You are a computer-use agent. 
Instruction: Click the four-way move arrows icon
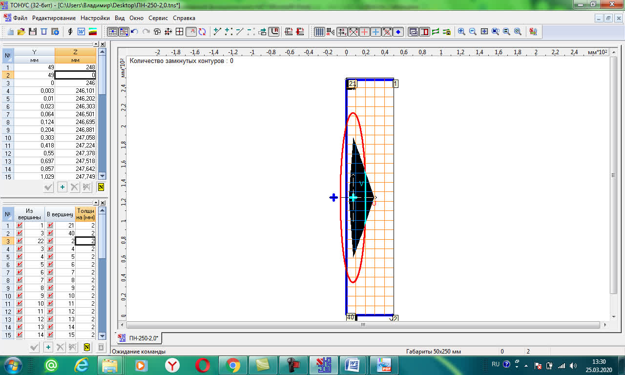click(x=168, y=32)
